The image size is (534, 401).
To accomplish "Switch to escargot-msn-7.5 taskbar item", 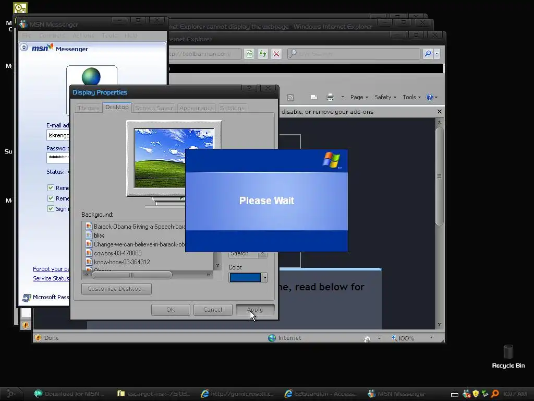I will tap(153, 394).
